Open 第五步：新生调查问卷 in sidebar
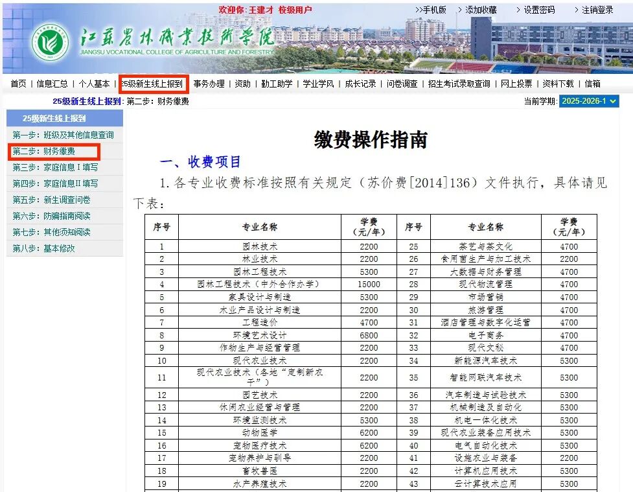Image resolution: width=633 pixels, height=492 pixels. click(x=51, y=200)
